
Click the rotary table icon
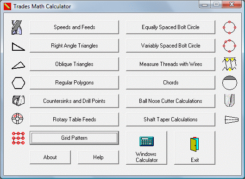17,119
